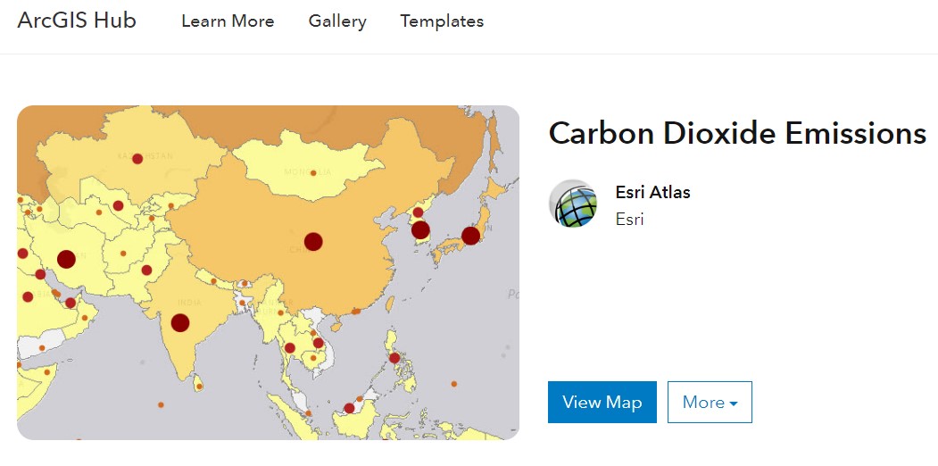Open the Esri Atlas owner profile link

click(x=652, y=192)
